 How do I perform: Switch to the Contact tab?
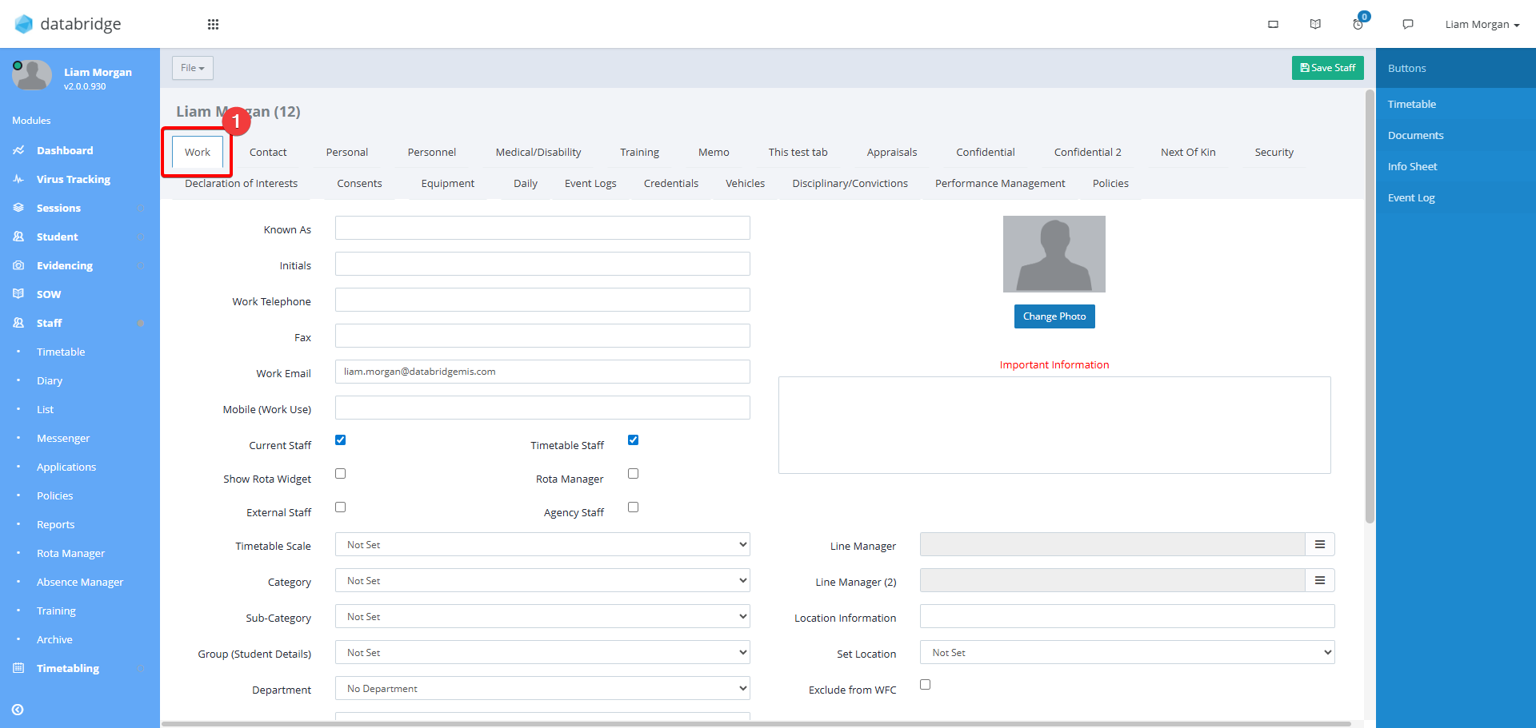[x=268, y=152]
